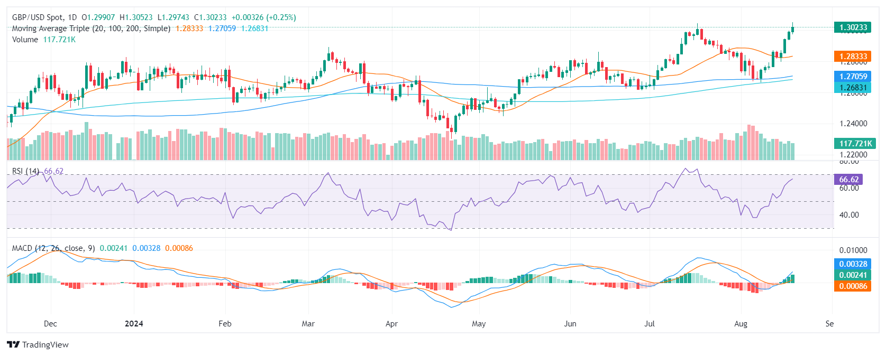Screen dimensions: 886x356
Task: Click the Moving Average Triple indicator legend
Action: pyautogui.click(x=91, y=29)
